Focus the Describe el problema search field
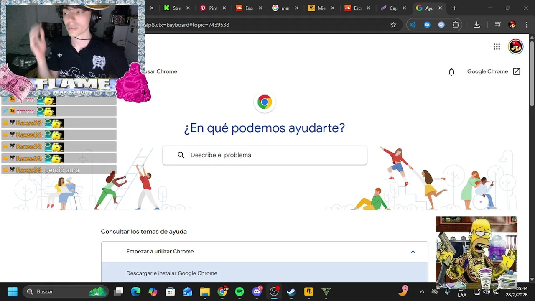The width and height of the screenshot is (535, 301). pos(265,155)
